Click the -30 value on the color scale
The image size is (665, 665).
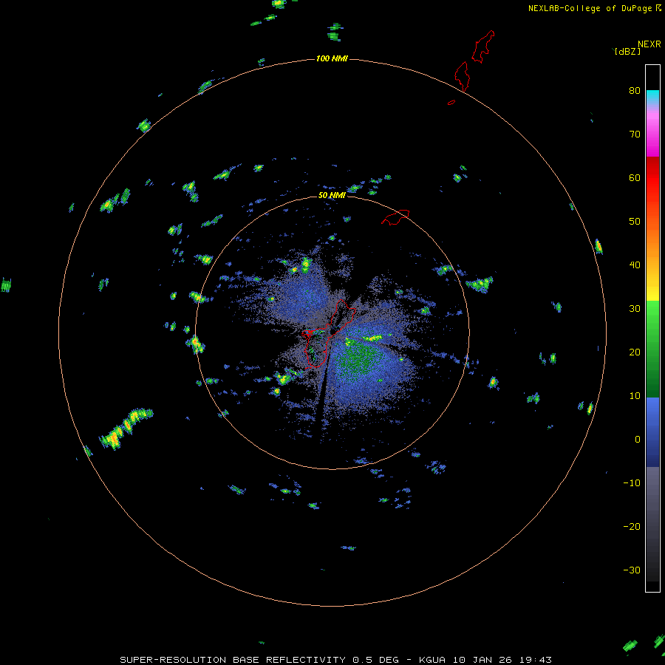pyautogui.click(x=632, y=570)
